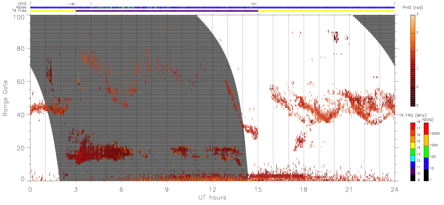Image resolution: width=444 pixels, height=205 pixels.
Task: Pick the red top segment in NOISE legend
Action: 426,129
